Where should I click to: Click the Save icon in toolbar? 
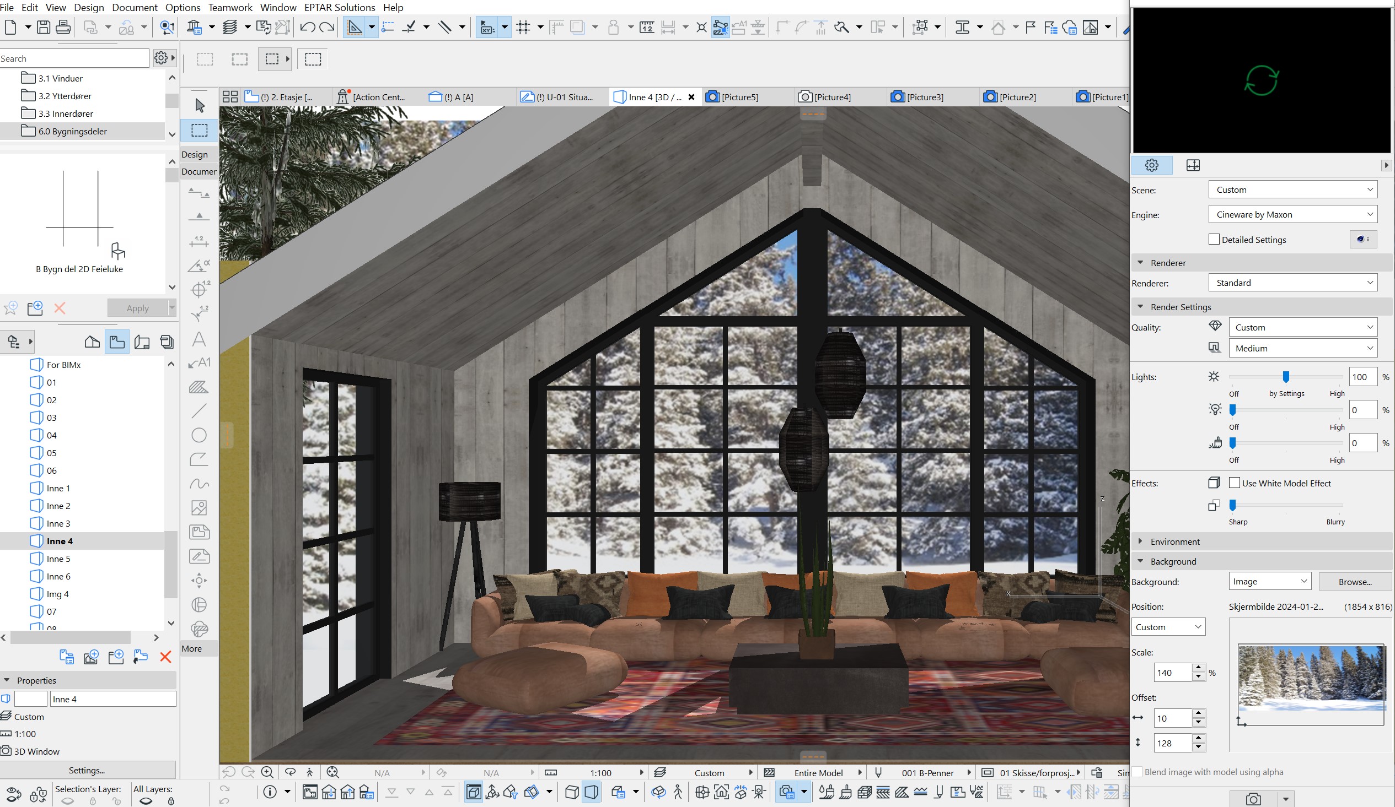point(44,27)
